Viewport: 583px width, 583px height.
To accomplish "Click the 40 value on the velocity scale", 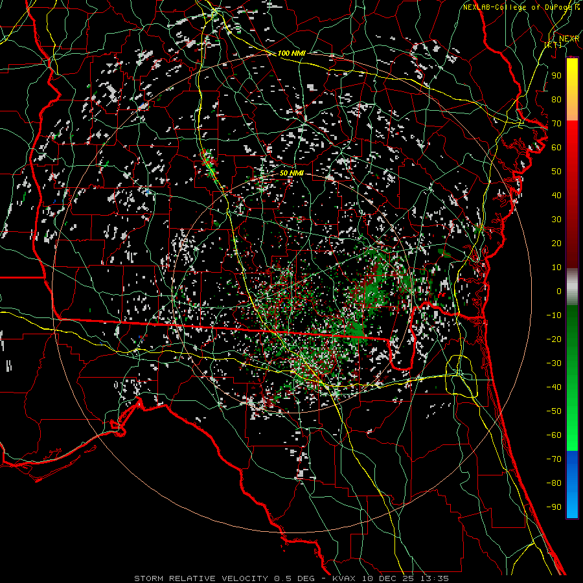I will pyautogui.click(x=556, y=195).
